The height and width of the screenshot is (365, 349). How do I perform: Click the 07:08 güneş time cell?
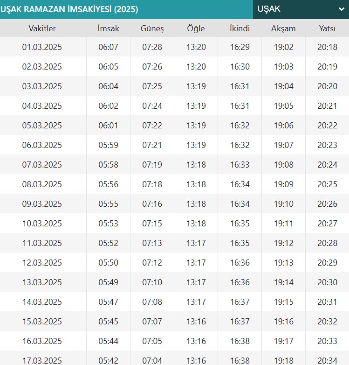pyautogui.click(x=152, y=302)
